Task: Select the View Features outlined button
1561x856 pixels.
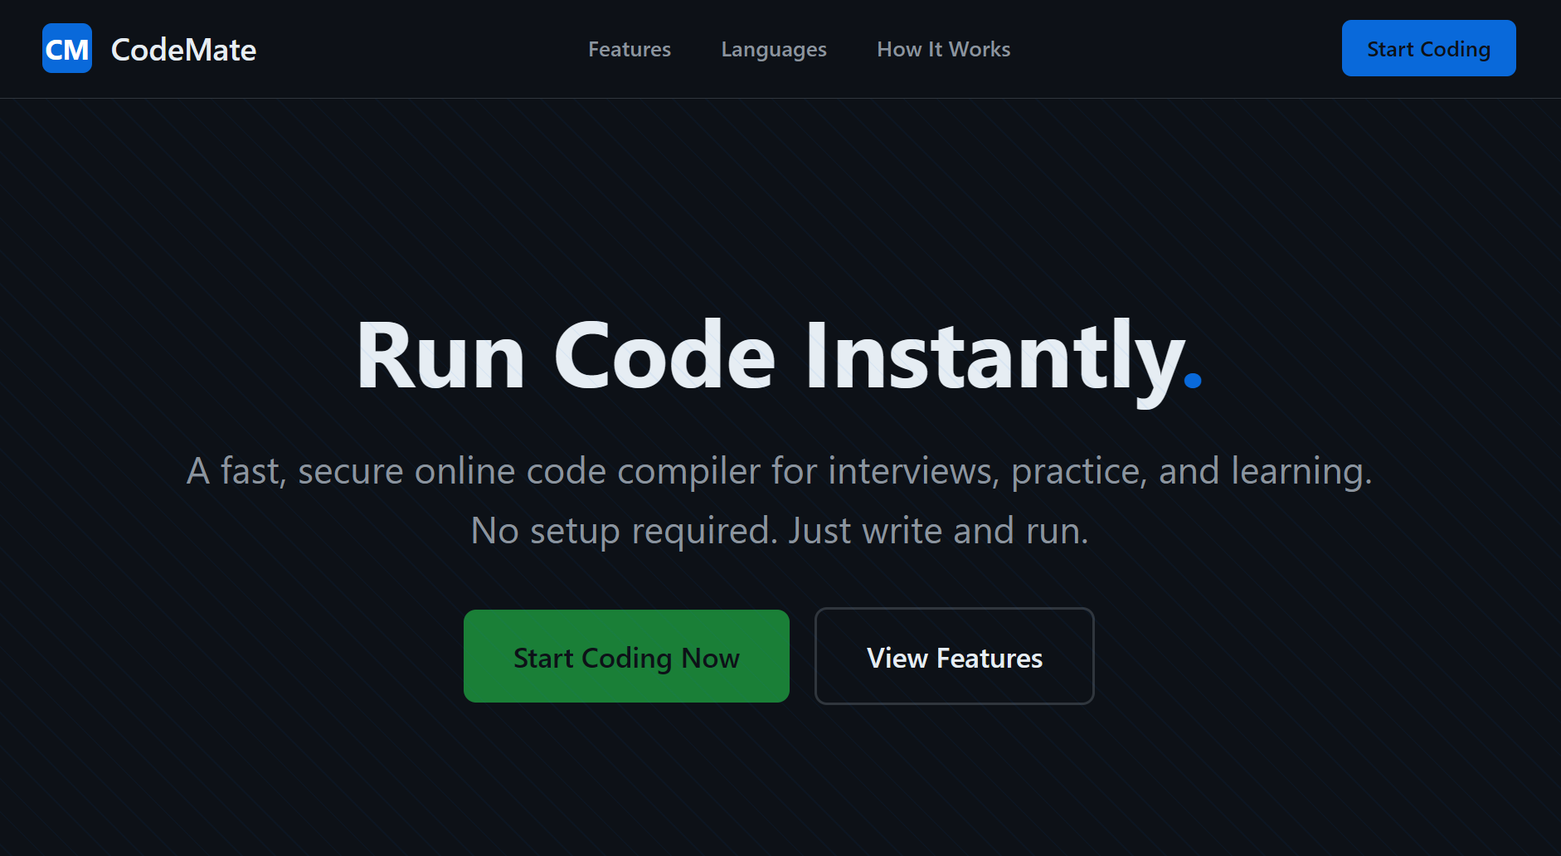Action: tap(954, 656)
